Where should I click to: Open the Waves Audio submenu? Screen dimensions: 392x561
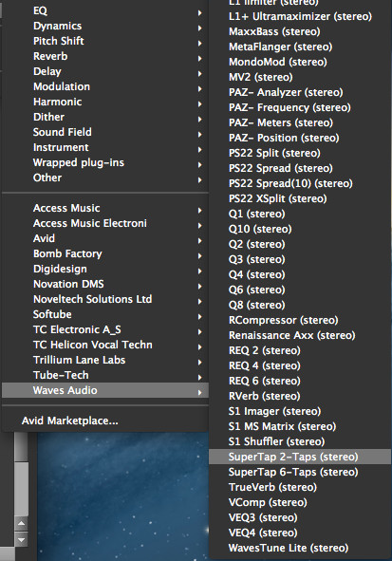[105, 390]
